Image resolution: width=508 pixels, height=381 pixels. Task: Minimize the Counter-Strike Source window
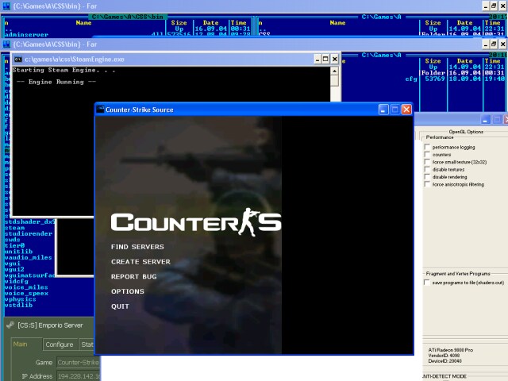[x=383, y=110]
